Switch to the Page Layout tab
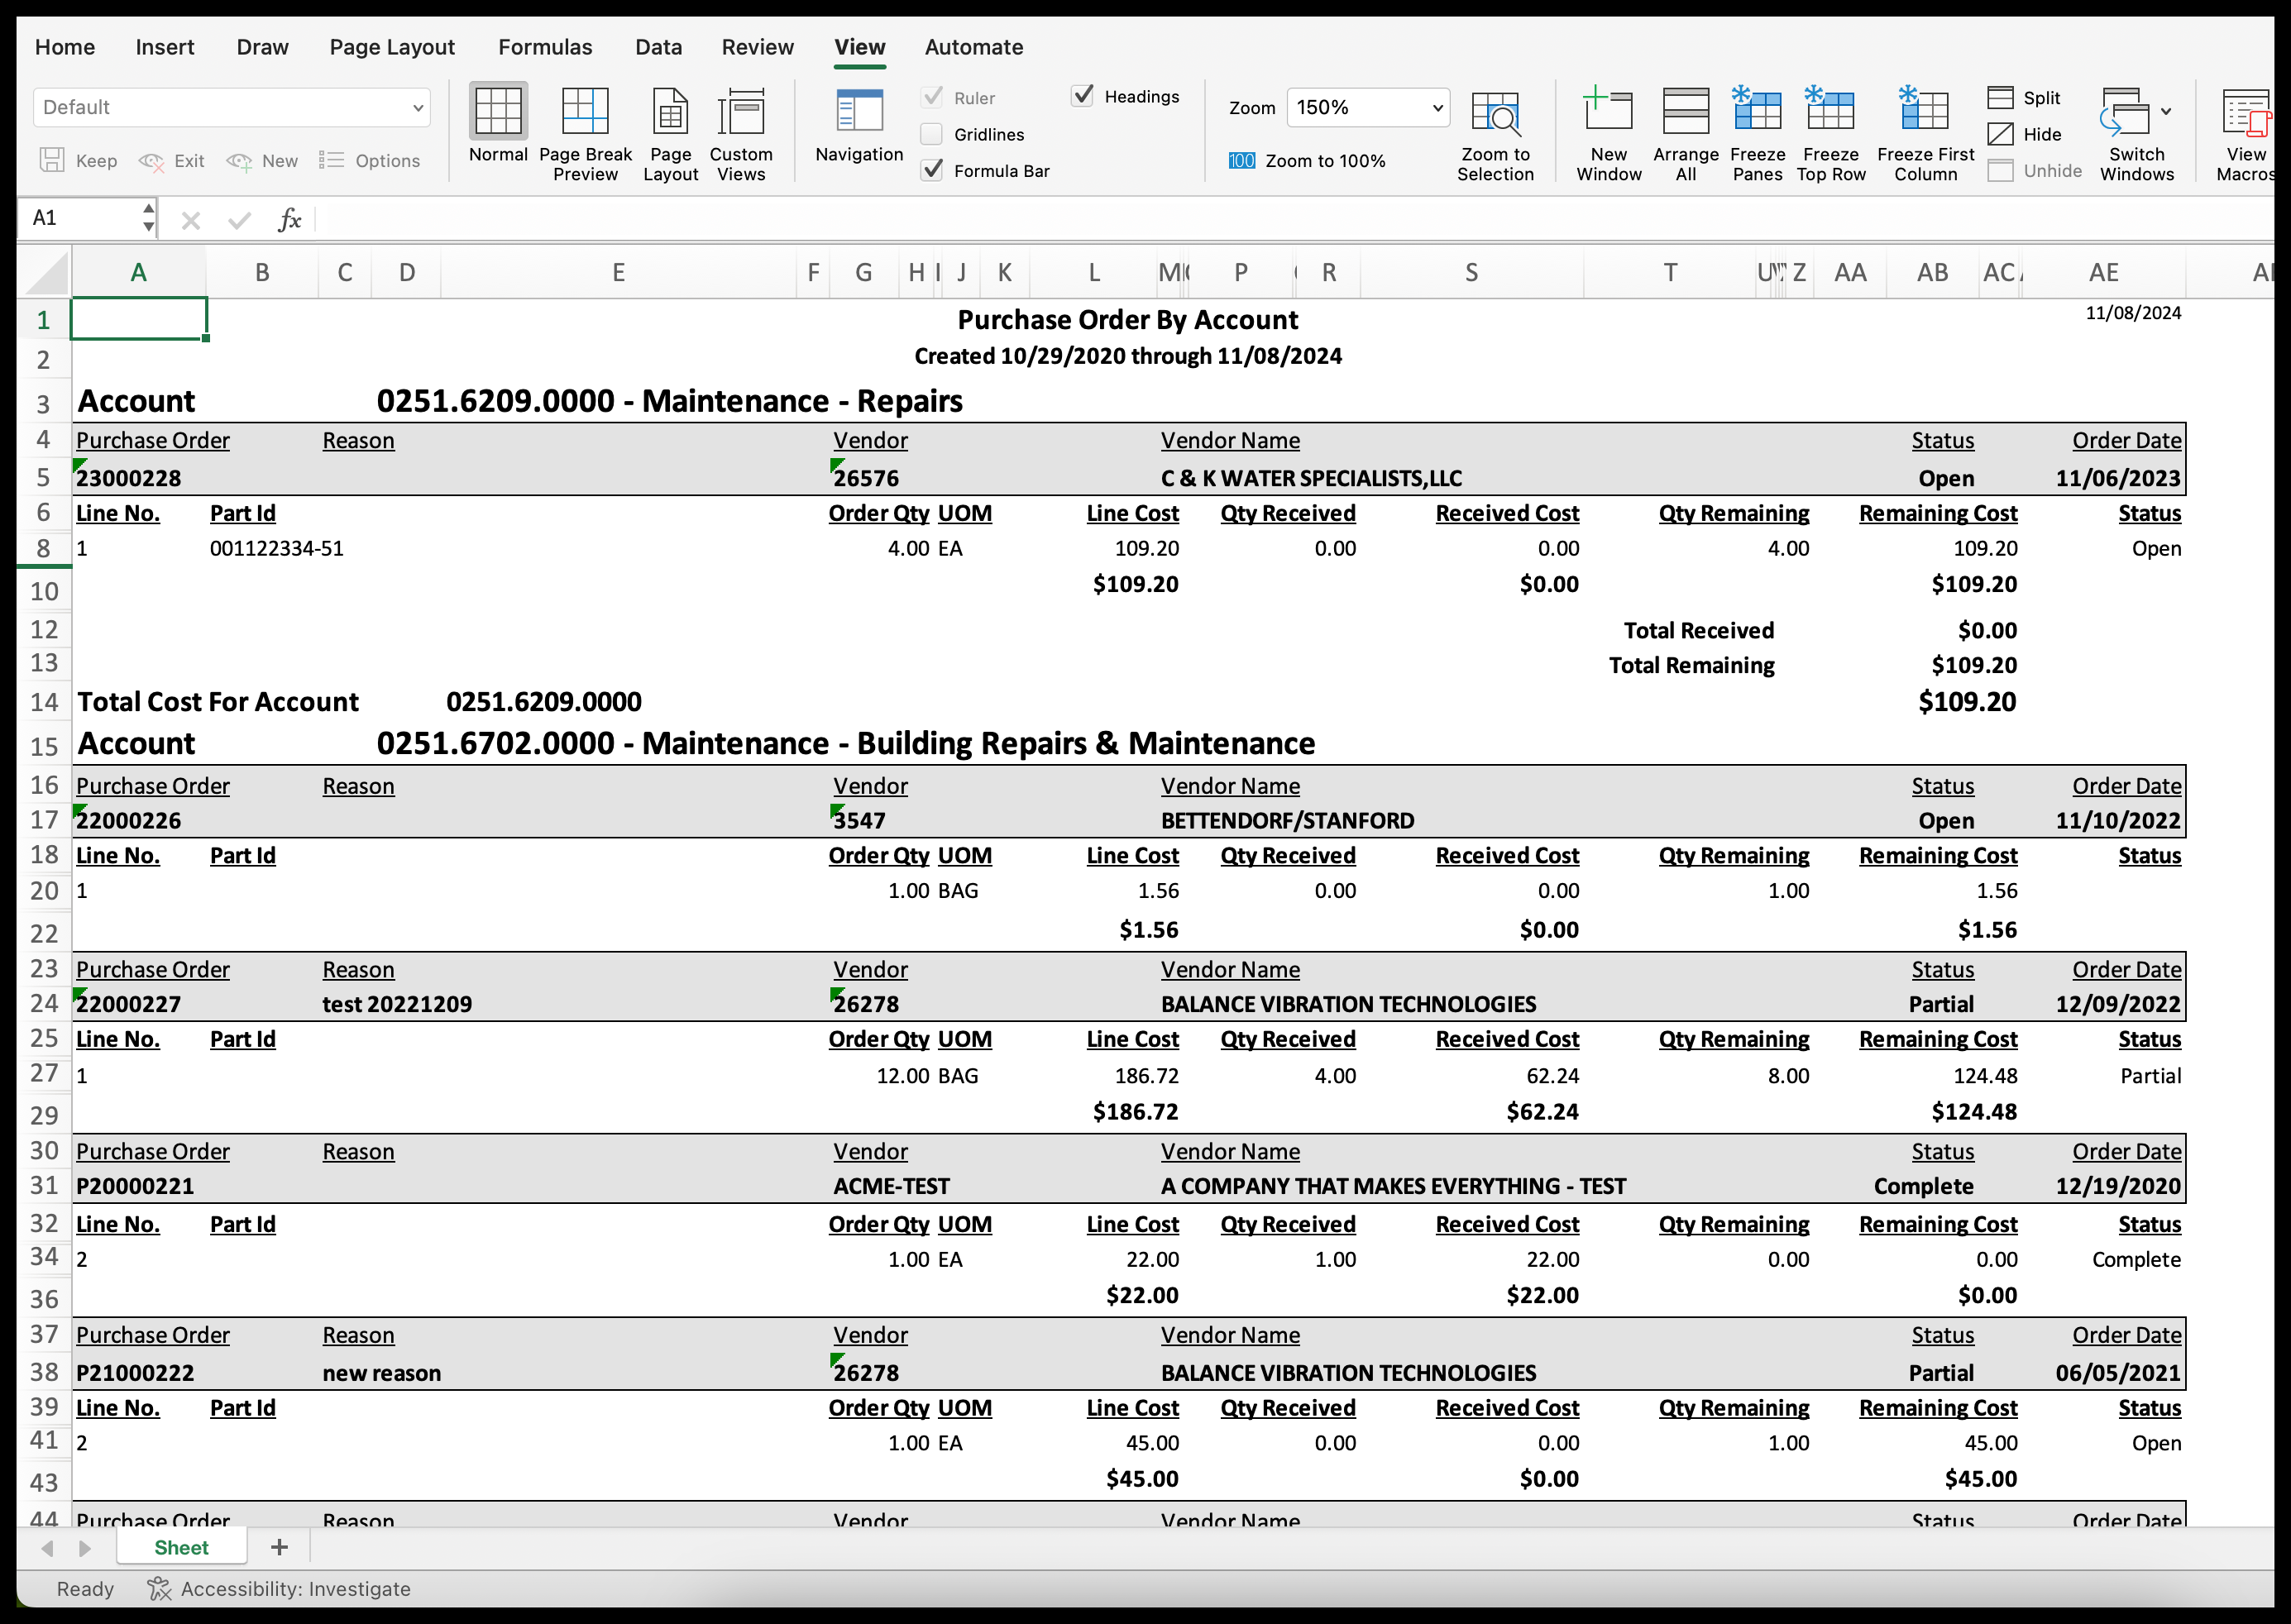2291x1624 pixels. 392,47
